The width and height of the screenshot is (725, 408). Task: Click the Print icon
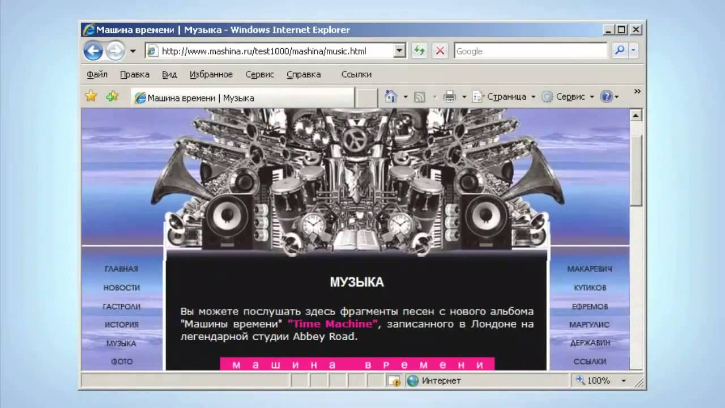(x=450, y=97)
